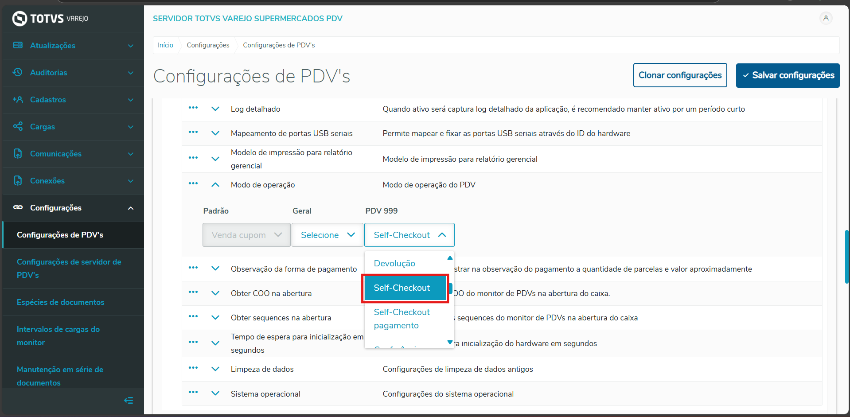Screen dimensions: 850x417
Task: Open options dots for Obter sequences na abertura
Action: 193,316
